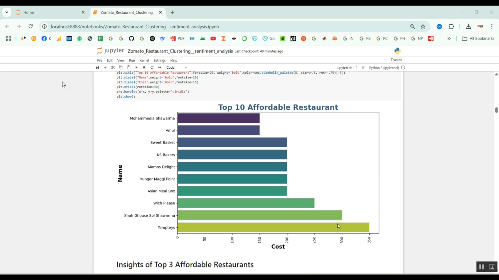
Task: Rename the notebook via its title
Action: tap(180, 51)
